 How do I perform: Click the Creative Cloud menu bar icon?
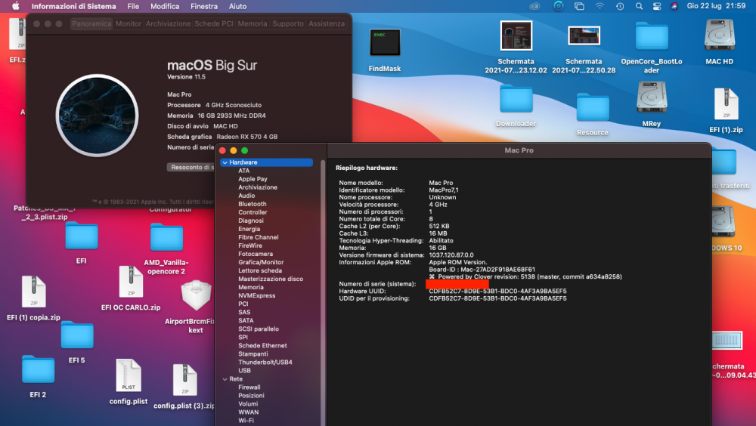pos(534,6)
